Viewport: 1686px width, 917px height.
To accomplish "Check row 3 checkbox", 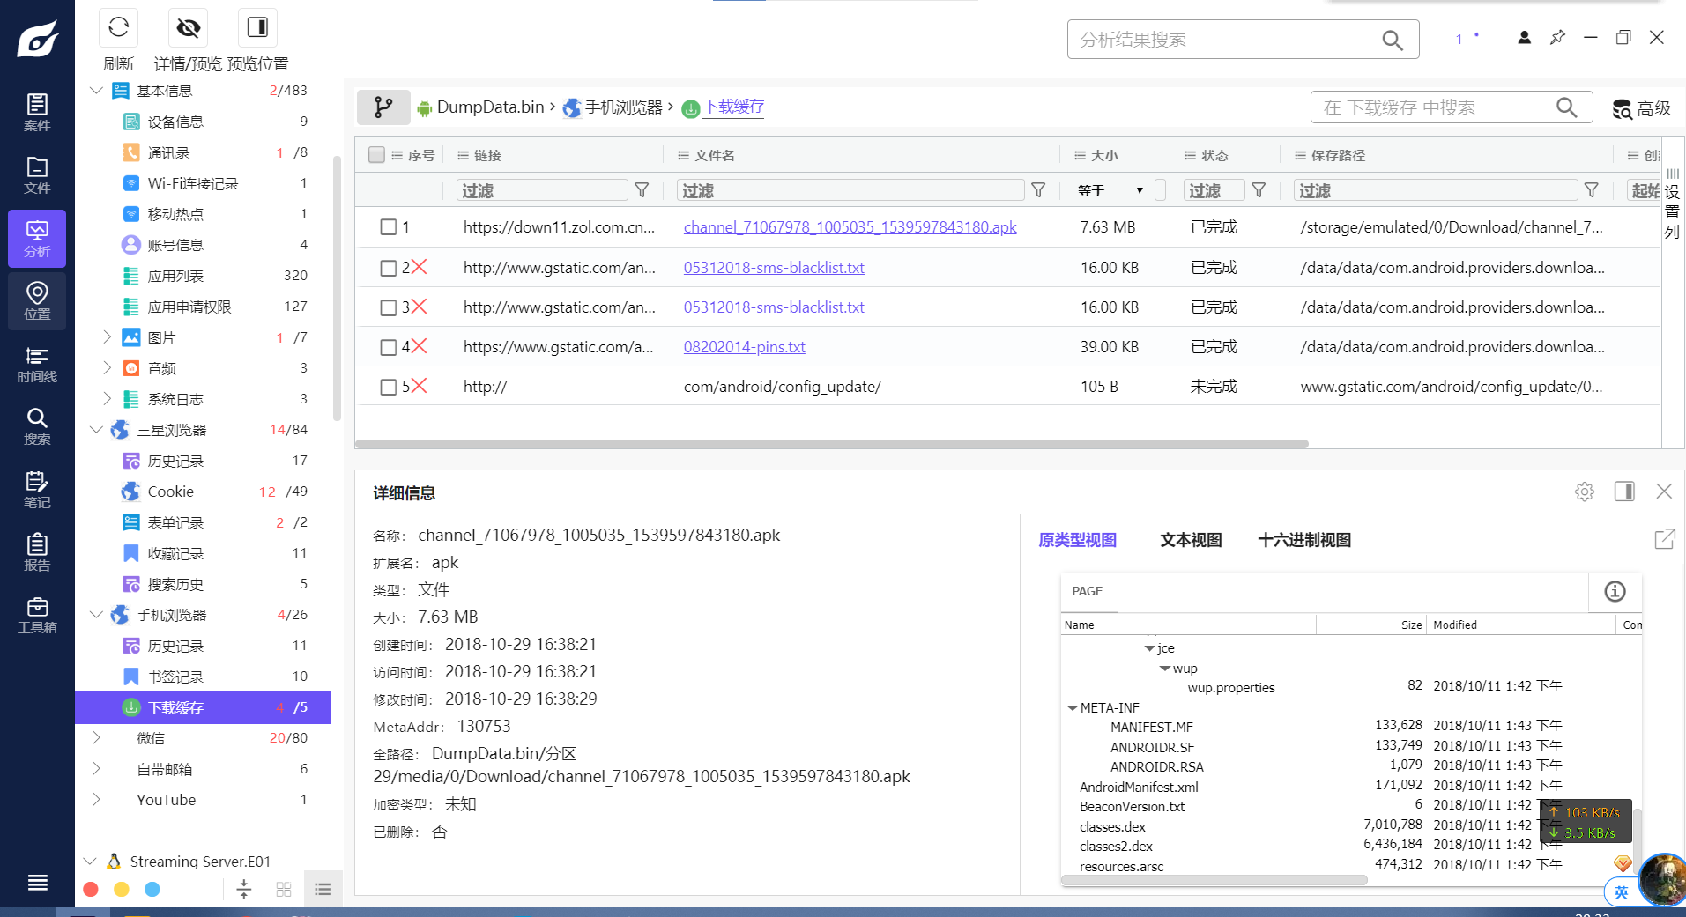I will tap(388, 307).
